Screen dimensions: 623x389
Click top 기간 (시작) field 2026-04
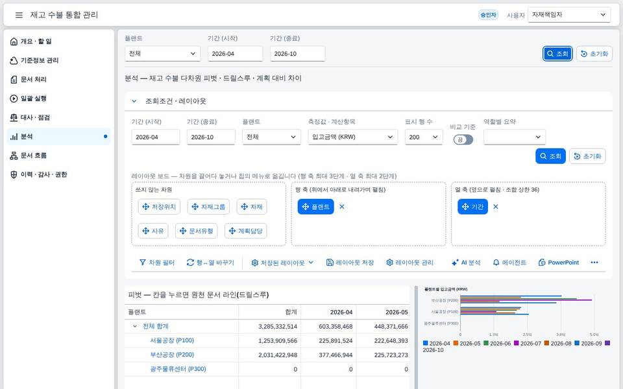pos(235,54)
